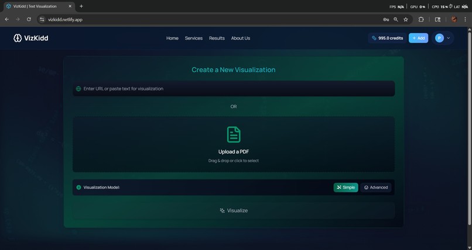Image resolution: width=472 pixels, height=250 pixels.
Task: Open the About Us menu item
Action: (x=241, y=38)
